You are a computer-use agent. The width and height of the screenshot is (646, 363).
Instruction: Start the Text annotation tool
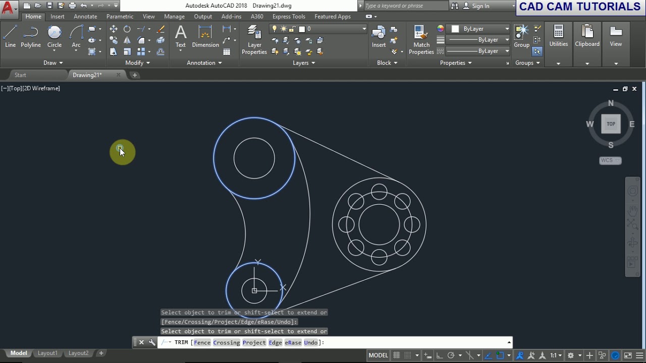tap(181, 37)
